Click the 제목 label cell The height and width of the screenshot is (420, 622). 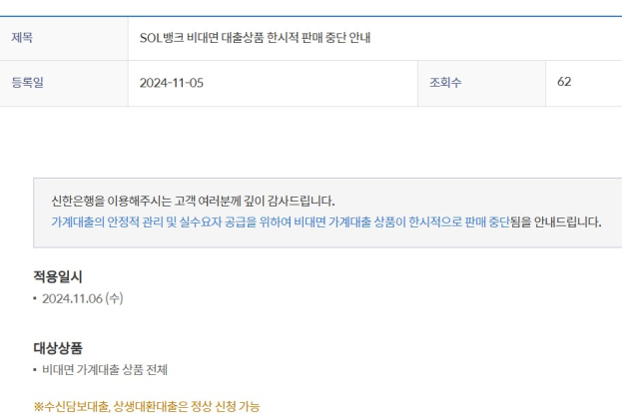[x=64, y=39]
